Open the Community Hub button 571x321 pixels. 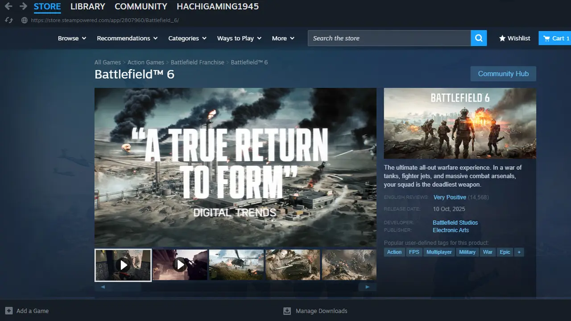coord(503,74)
